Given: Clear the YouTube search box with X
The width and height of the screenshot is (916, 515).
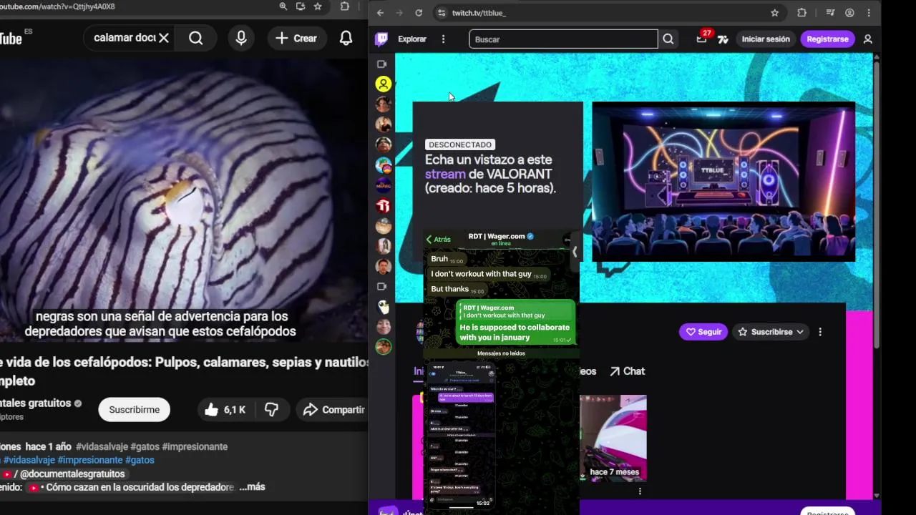Looking at the screenshot, I should [x=164, y=38].
